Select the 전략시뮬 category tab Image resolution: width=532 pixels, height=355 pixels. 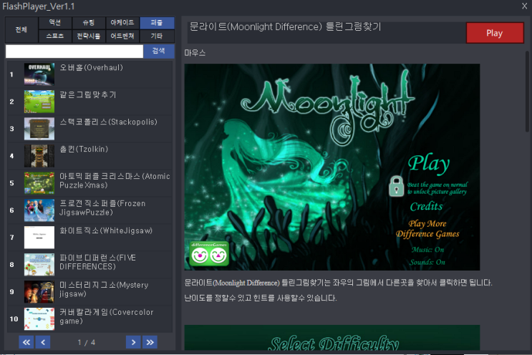tap(89, 36)
